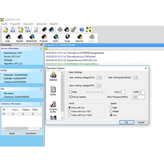Click the Clock Frequency input field
The width and height of the screenshot is (164, 164).
(138, 97)
